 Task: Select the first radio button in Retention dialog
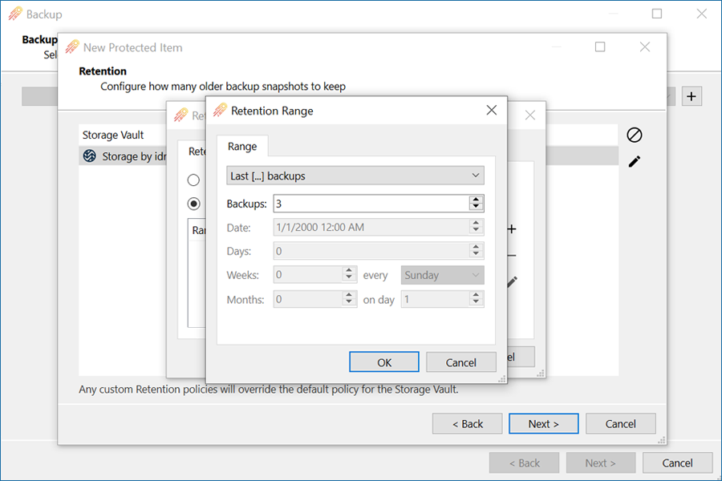pyautogui.click(x=193, y=180)
